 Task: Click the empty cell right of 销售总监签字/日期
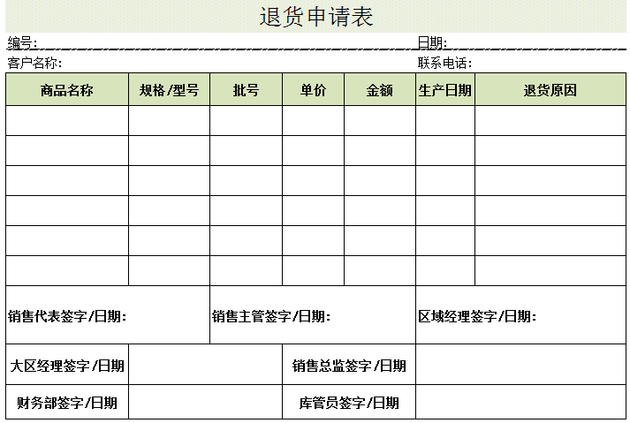(x=521, y=365)
